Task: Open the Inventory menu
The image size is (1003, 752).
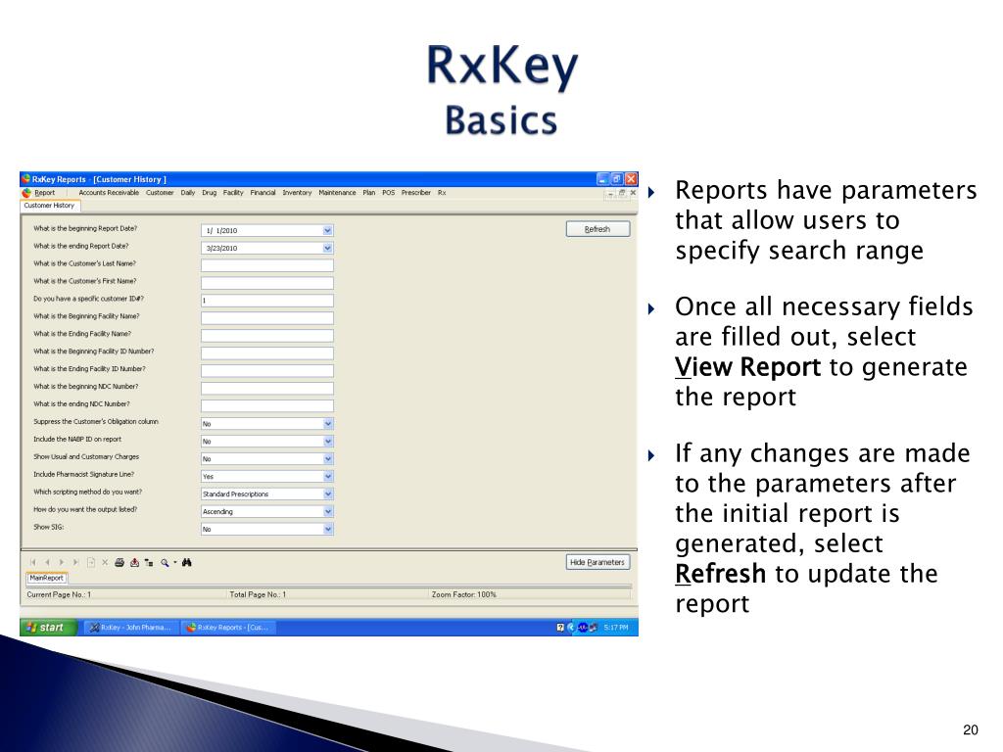Action: point(297,193)
